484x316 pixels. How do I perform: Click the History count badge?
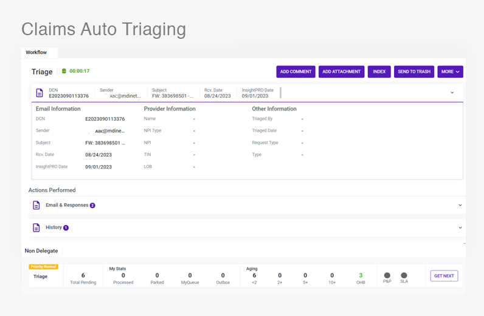(x=66, y=228)
